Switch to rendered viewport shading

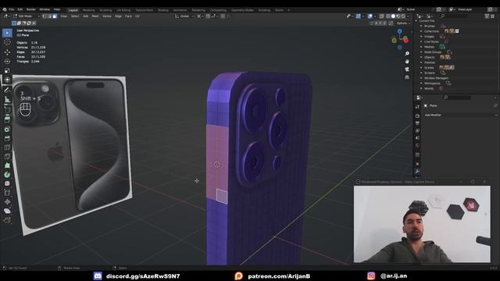tap(403, 16)
